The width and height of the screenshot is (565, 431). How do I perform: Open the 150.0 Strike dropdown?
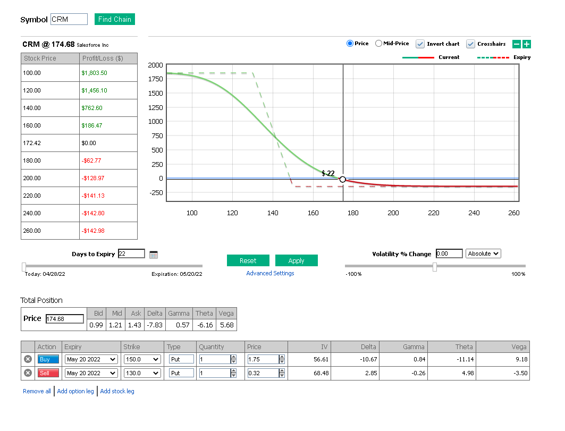142,359
